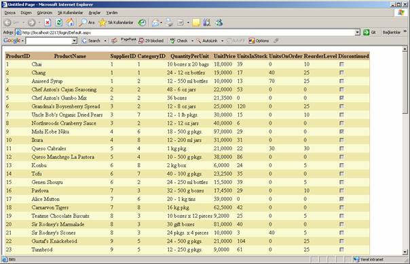The height and width of the screenshot is (264, 410).
Task: Click the Research book icon
Action: 207,23
